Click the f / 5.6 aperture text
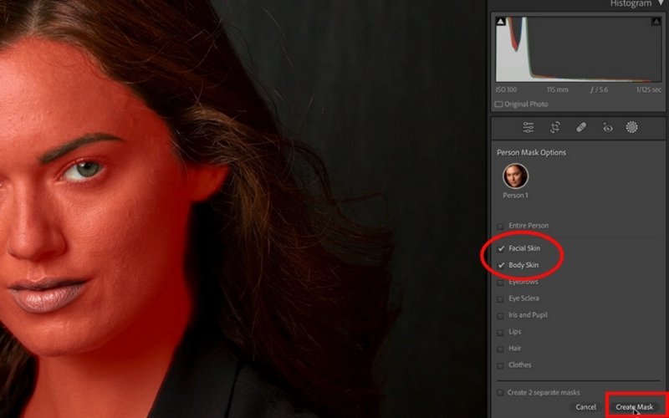This screenshot has width=669, height=418. pyautogui.click(x=599, y=90)
